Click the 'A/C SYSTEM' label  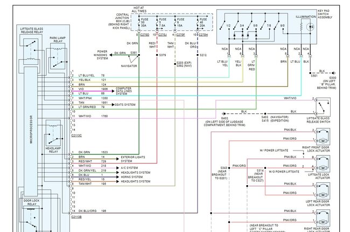[x=129, y=168]
